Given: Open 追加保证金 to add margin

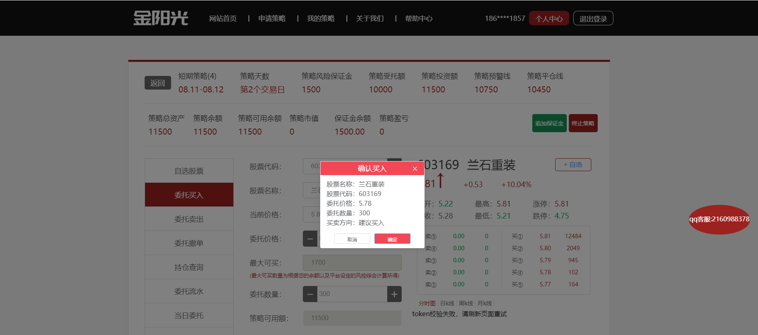Looking at the screenshot, I should 549,123.
